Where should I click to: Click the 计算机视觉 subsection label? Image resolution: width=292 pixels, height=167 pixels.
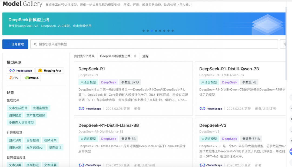coord(15,132)
